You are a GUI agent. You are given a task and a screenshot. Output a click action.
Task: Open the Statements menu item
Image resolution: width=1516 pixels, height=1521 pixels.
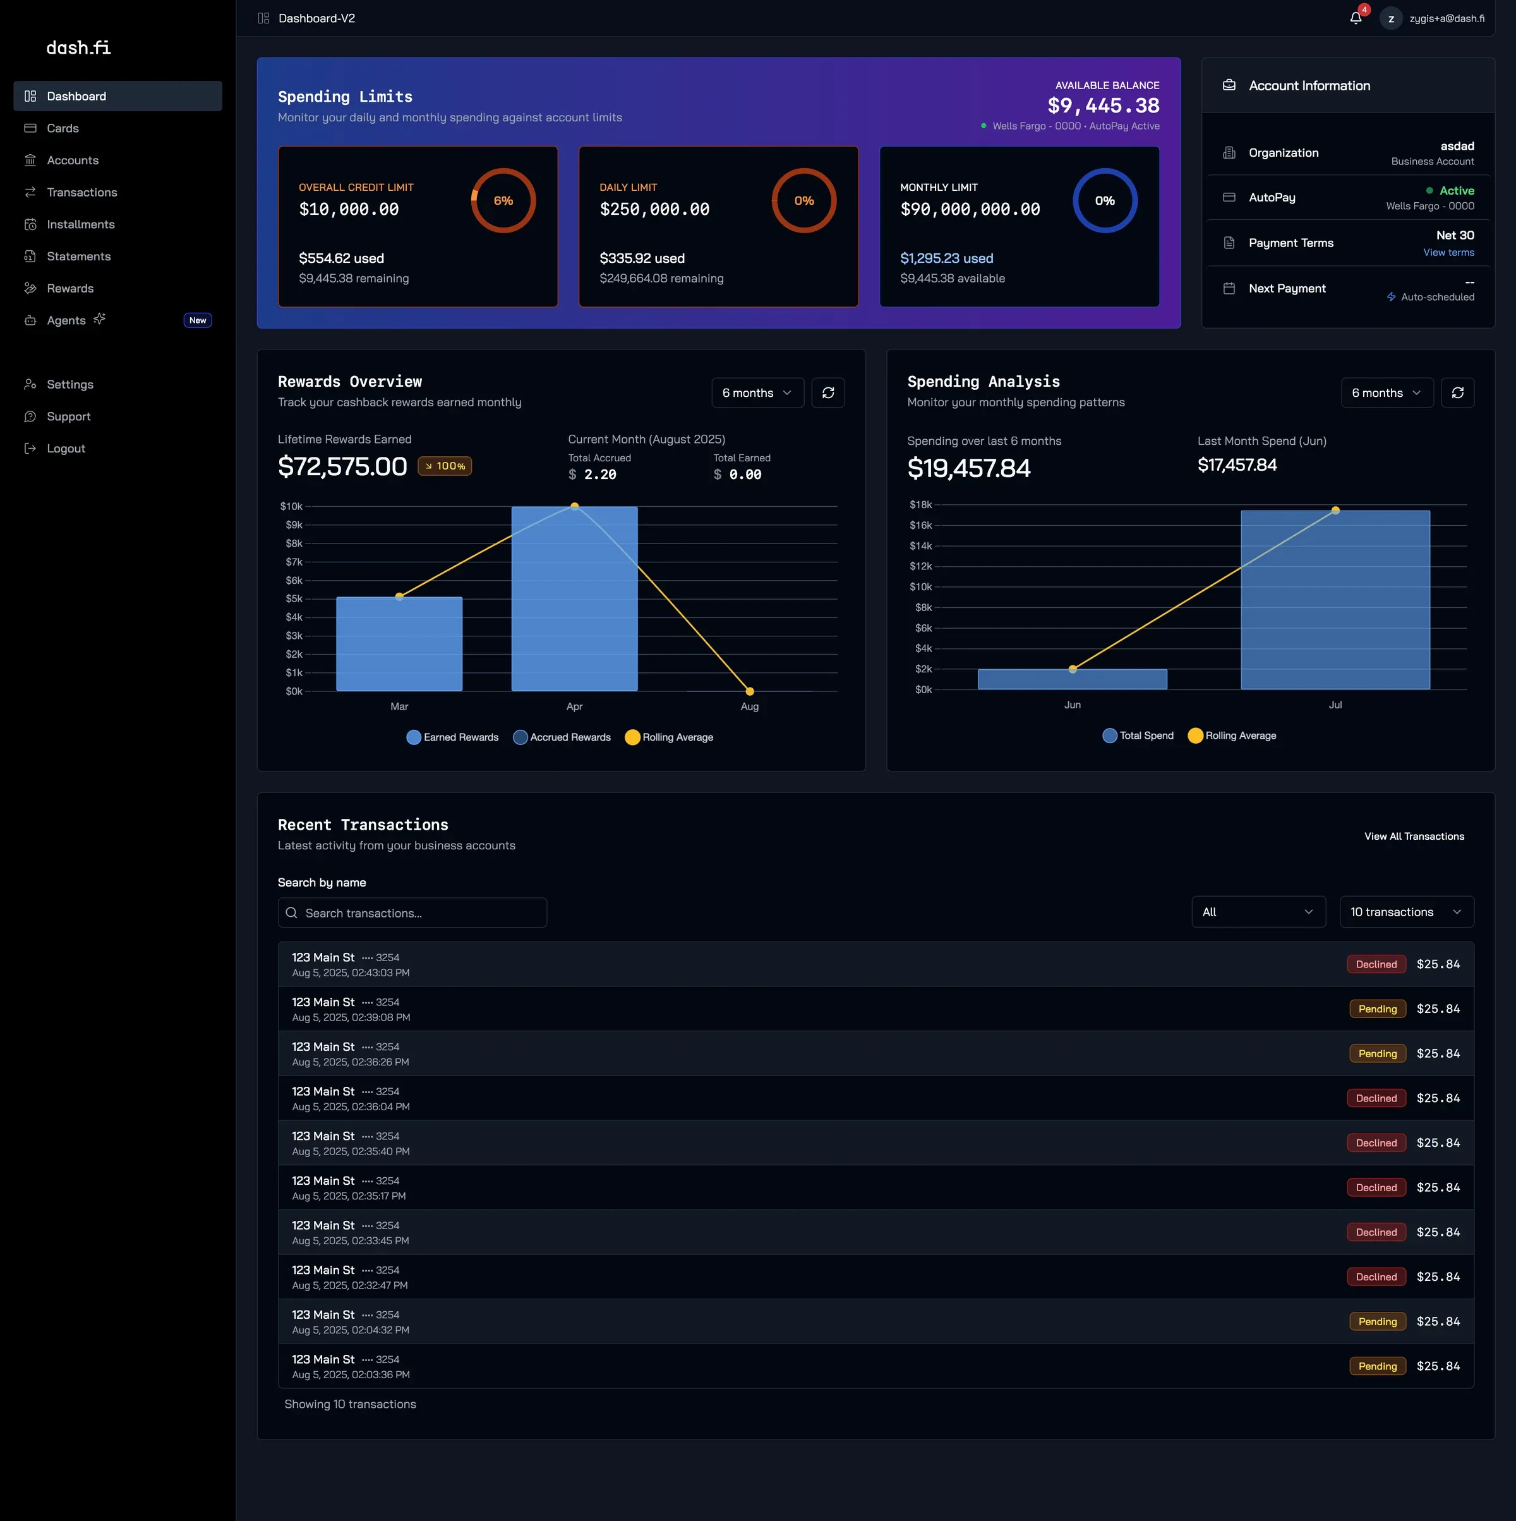click(x=118, y=257)
